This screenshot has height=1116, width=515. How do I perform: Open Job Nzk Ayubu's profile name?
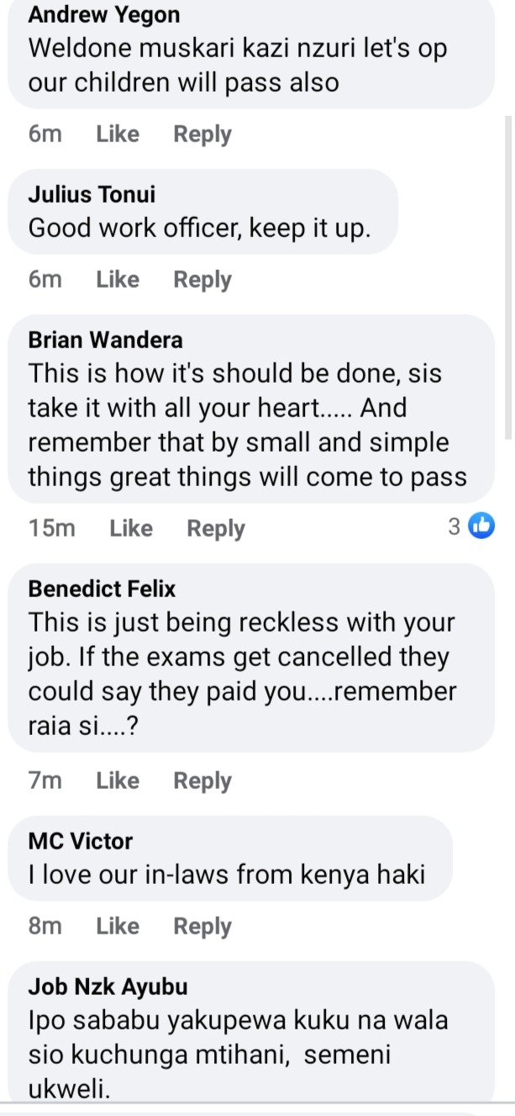tap(108, 986)
